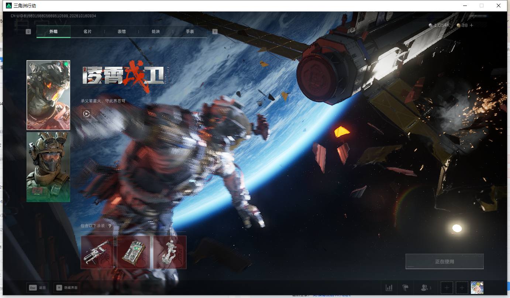Viewport: 510px width, 298px height.
Task: Click the CN UID text at the top
Action: pyautogui.click(x=53, y=16)
